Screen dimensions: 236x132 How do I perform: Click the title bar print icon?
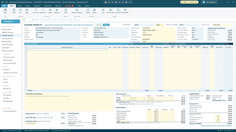point(109,2)
